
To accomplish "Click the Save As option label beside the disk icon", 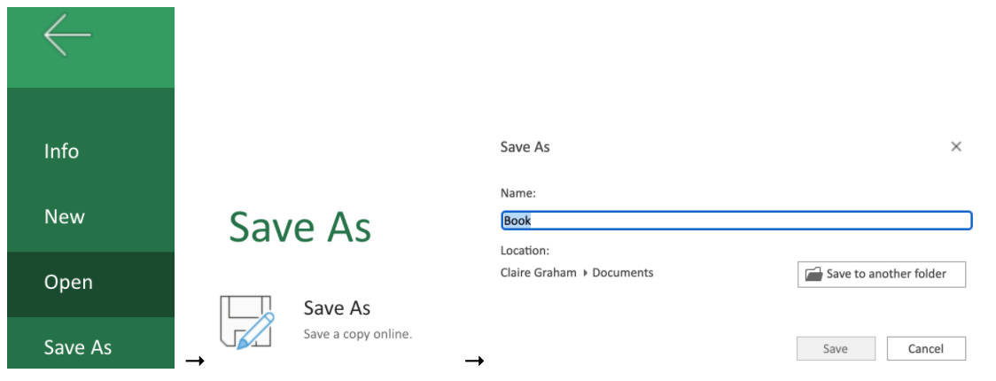I will [337, 308].
